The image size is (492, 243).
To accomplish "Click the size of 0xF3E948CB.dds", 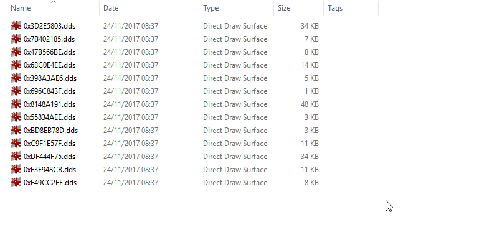I will tap(310, 170).
